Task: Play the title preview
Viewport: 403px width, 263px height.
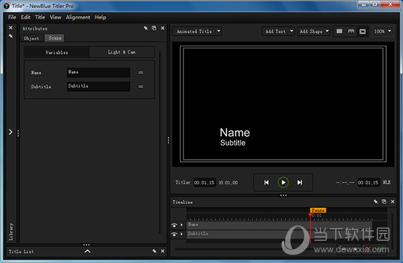Action: [283, 182]
